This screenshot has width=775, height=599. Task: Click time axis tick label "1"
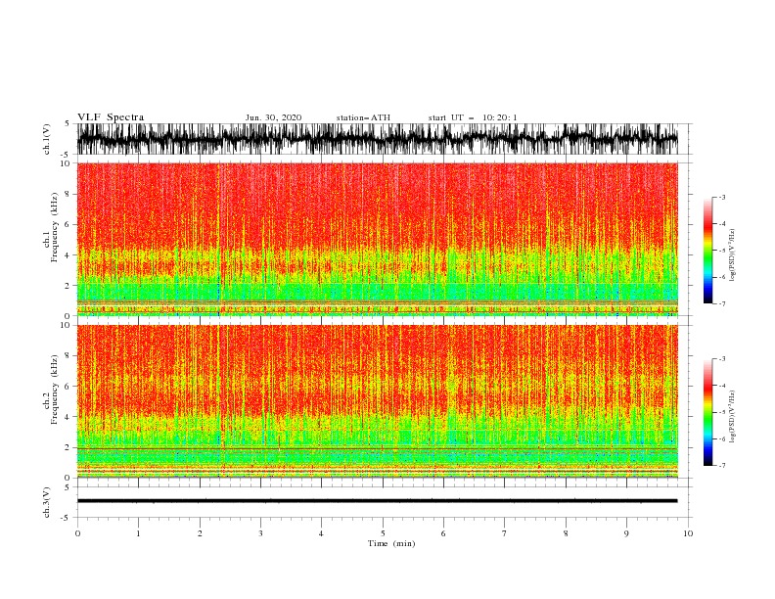pos(138,533)
